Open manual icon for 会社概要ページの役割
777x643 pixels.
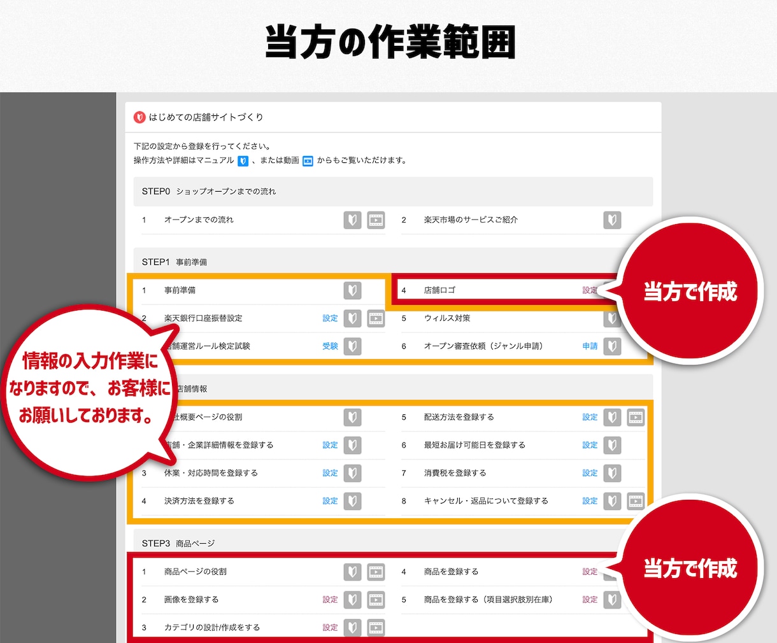pos(352,418)
